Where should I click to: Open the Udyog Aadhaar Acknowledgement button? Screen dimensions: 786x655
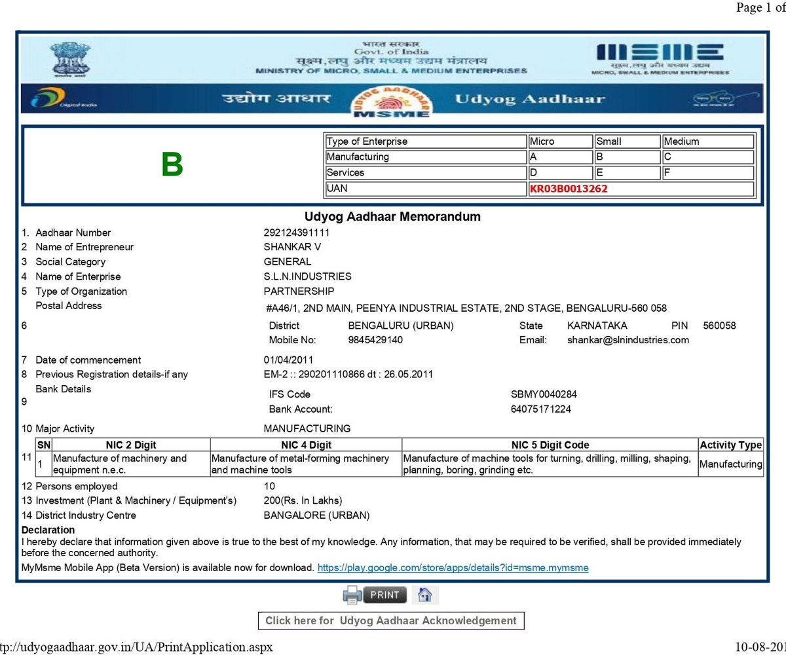(390, 620)
